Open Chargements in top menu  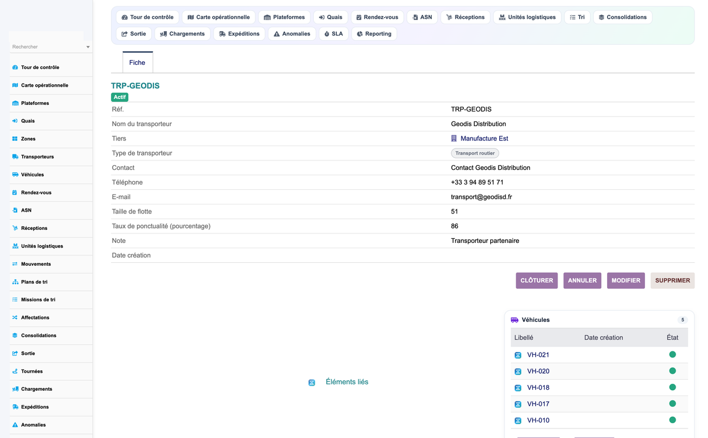point(182,34)
